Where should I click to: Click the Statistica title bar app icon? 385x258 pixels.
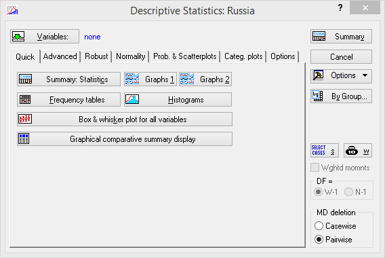click(x=12, y=10)
